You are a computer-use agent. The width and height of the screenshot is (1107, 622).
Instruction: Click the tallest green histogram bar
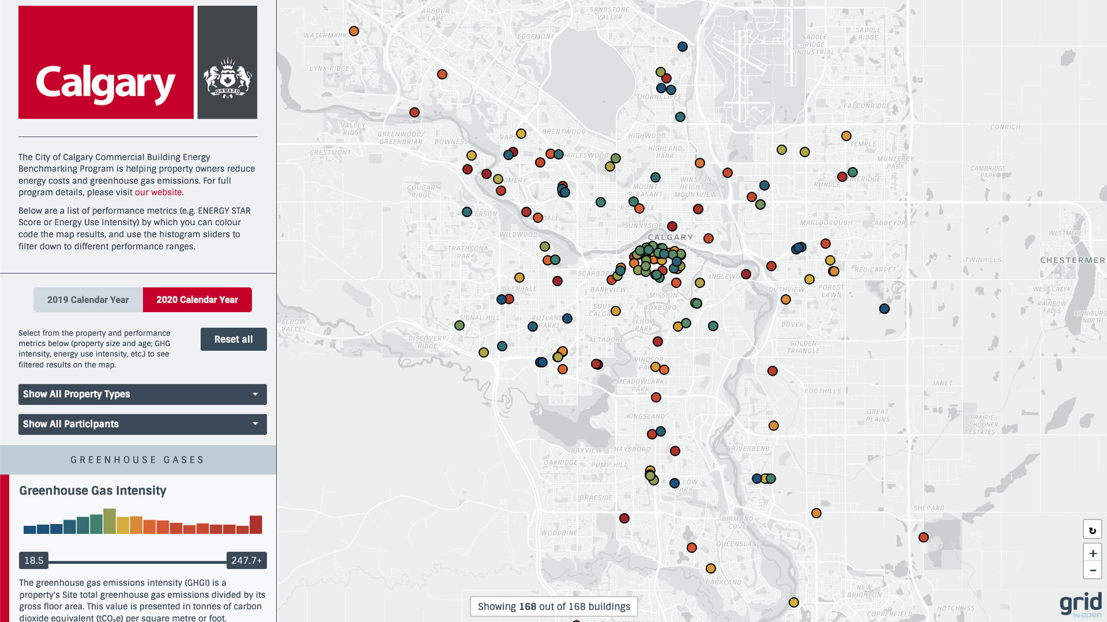tap(110, 521)
